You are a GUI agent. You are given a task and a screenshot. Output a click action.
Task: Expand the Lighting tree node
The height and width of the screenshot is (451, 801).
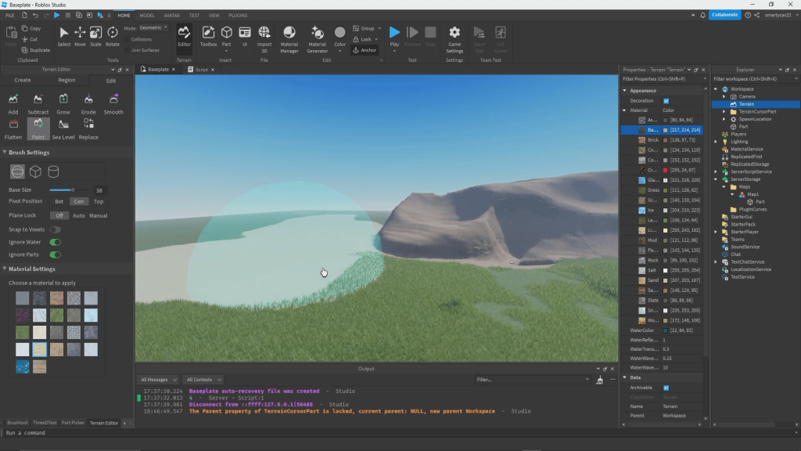pos(716,142)
